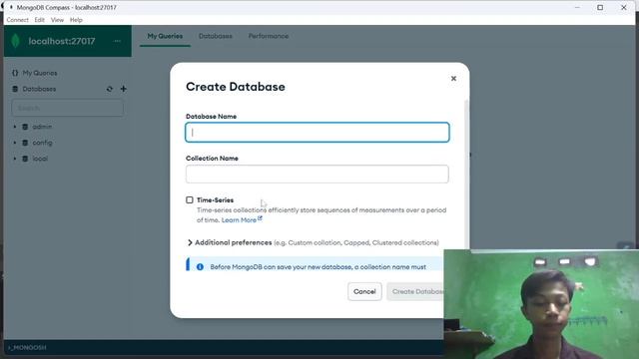
Task: Open My Queries in the sidebar
Action: (x=40, y=73)
